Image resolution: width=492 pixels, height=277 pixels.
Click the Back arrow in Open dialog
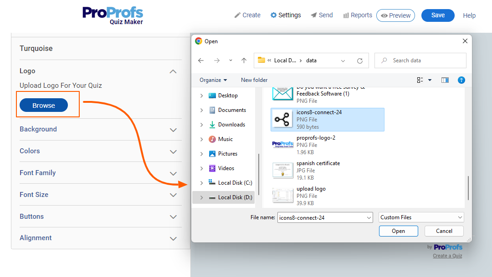click(x=201, y=60)
